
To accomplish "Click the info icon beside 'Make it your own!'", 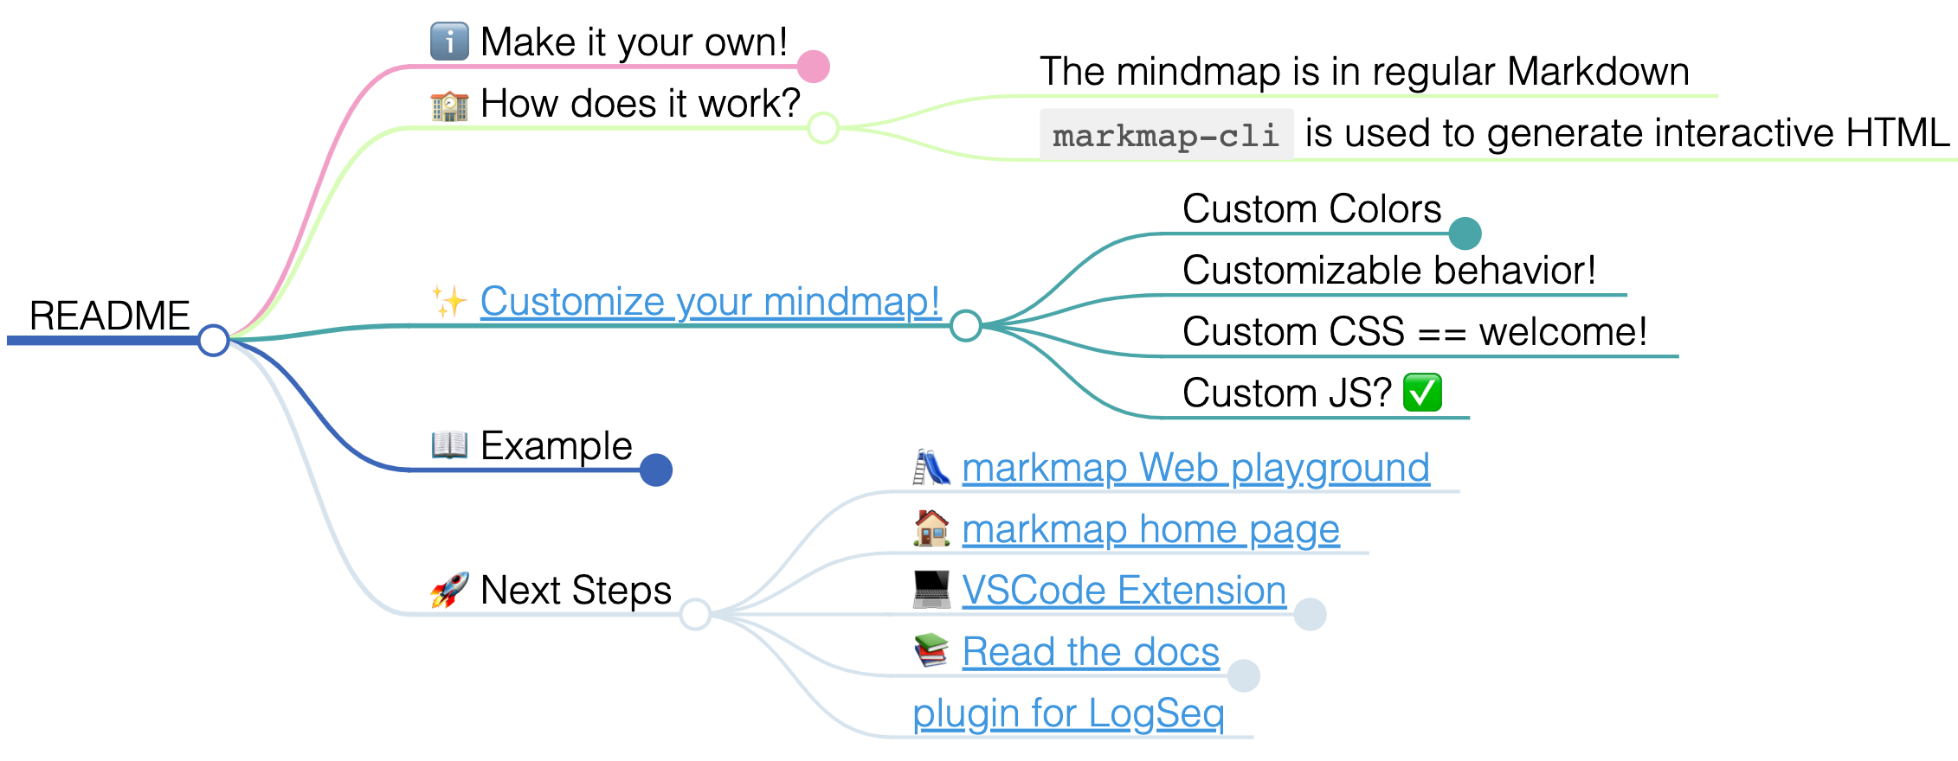I will click(449, 42).
